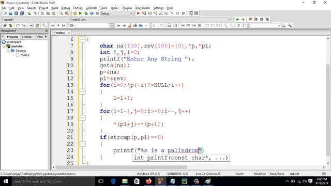Start debugger with red arrow
331x186 pixels.
[138, 13]
